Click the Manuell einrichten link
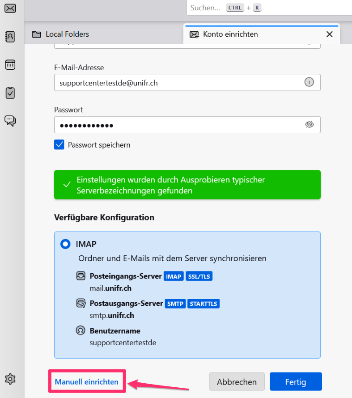This screenshot has height=398, width=352. point(87,382)
